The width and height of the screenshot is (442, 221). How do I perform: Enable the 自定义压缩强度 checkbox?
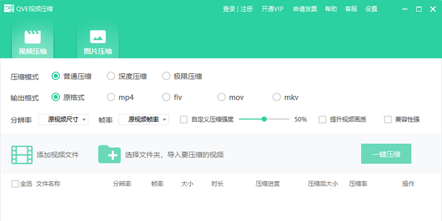pyautogui.click(x=183, y=119)
